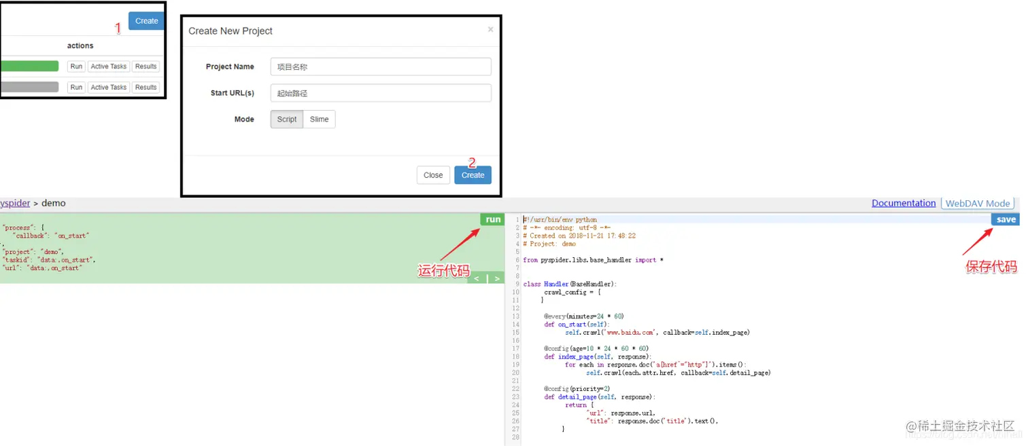Click the @config(priority=2) line

577,389
